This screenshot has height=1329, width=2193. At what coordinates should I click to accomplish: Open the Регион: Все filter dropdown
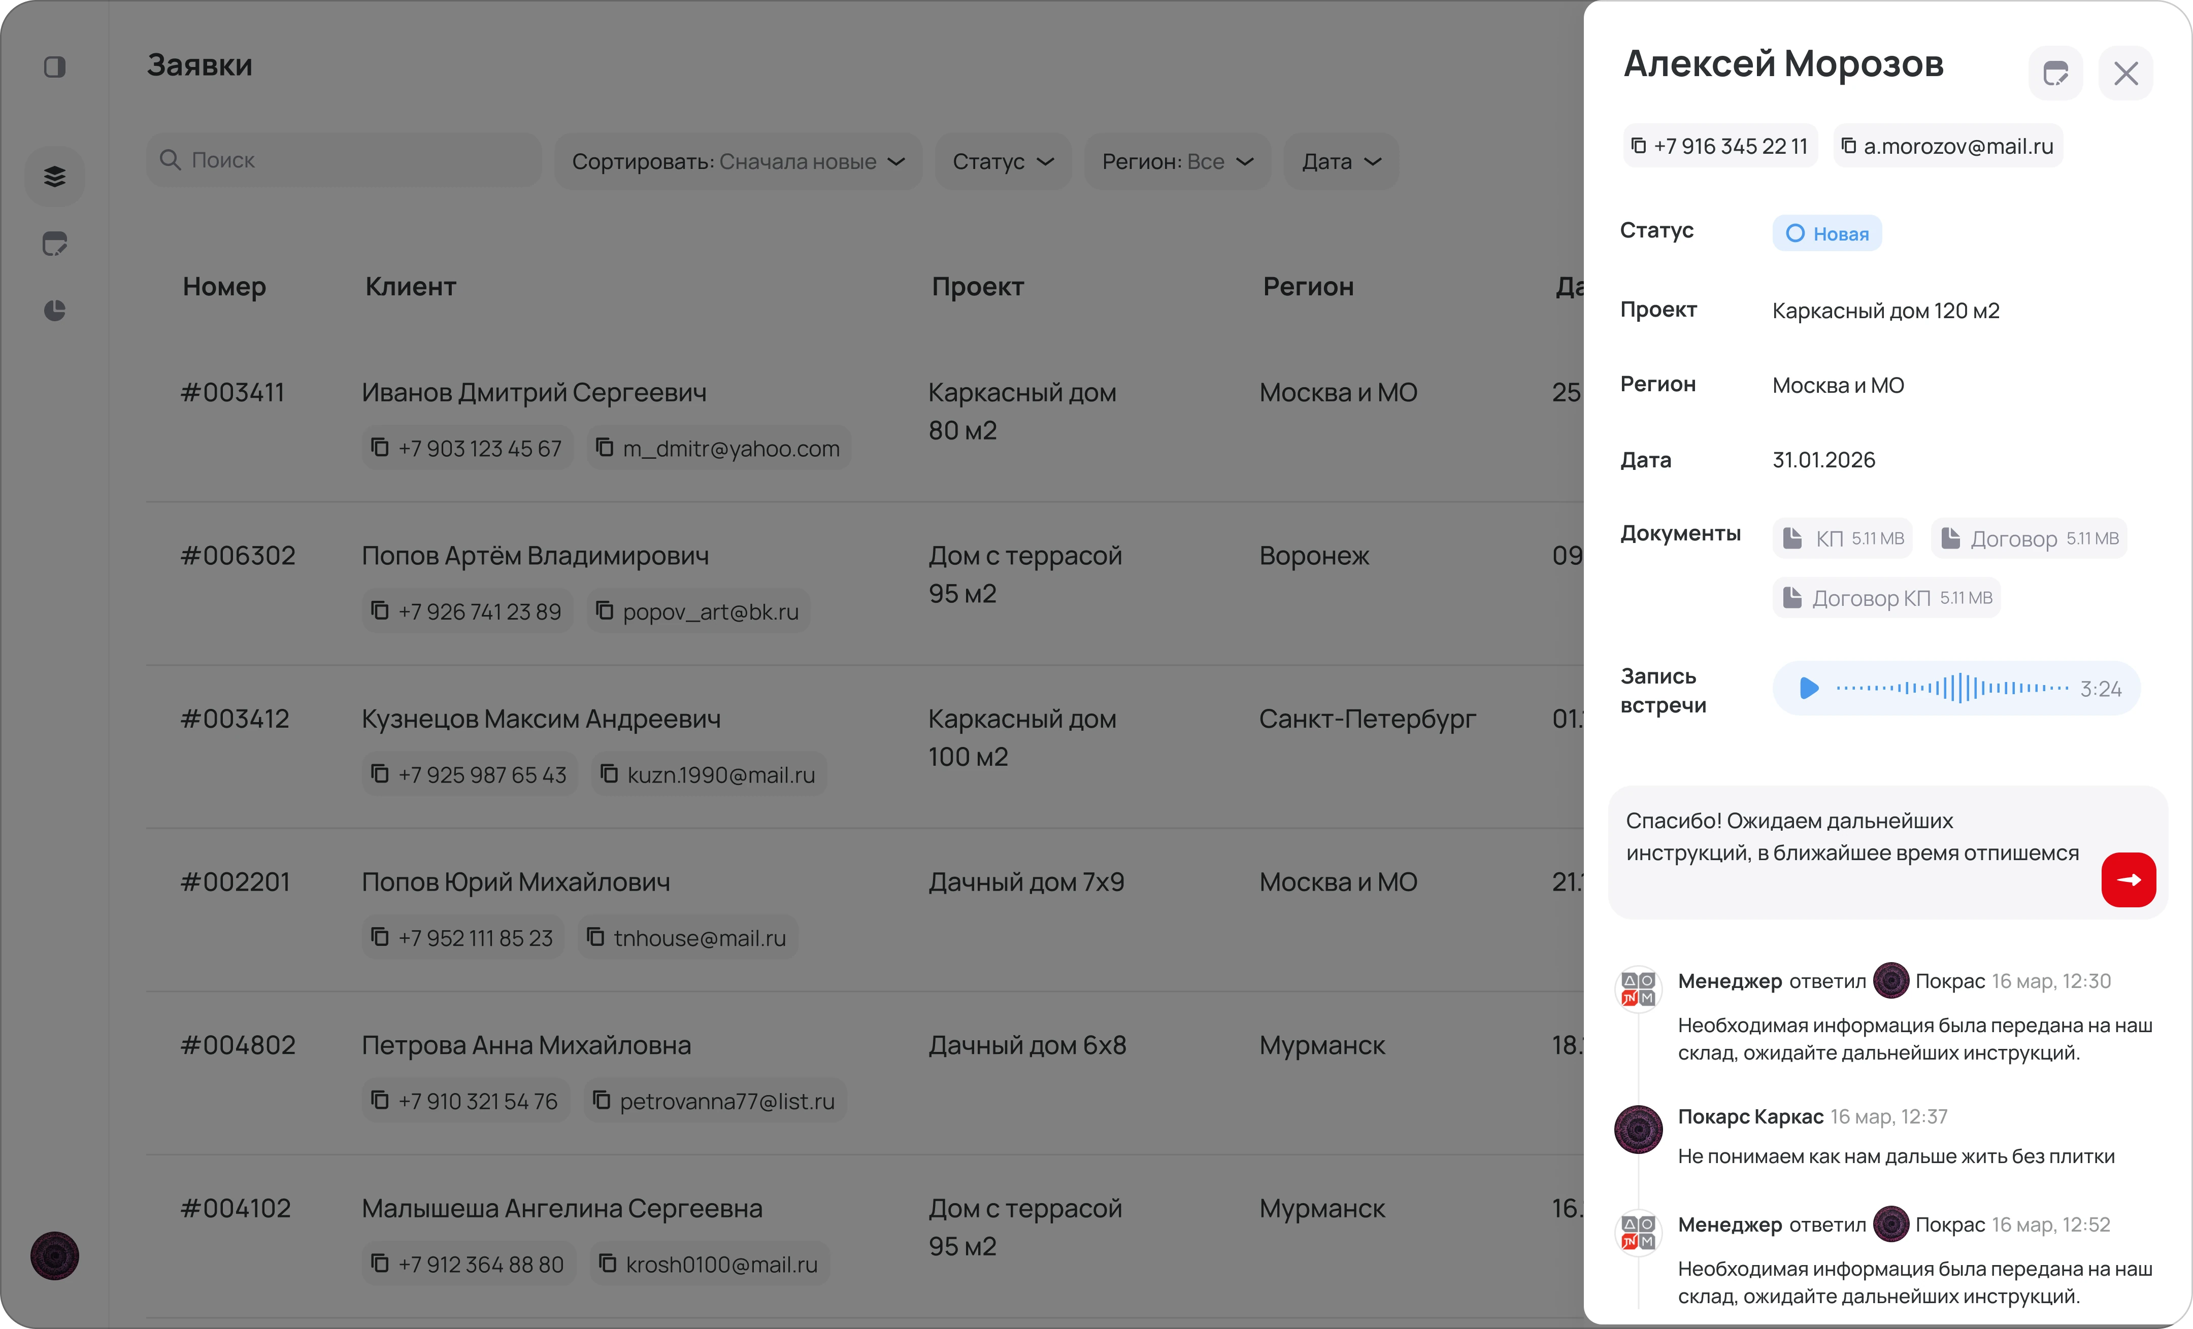pos(1177,161)
